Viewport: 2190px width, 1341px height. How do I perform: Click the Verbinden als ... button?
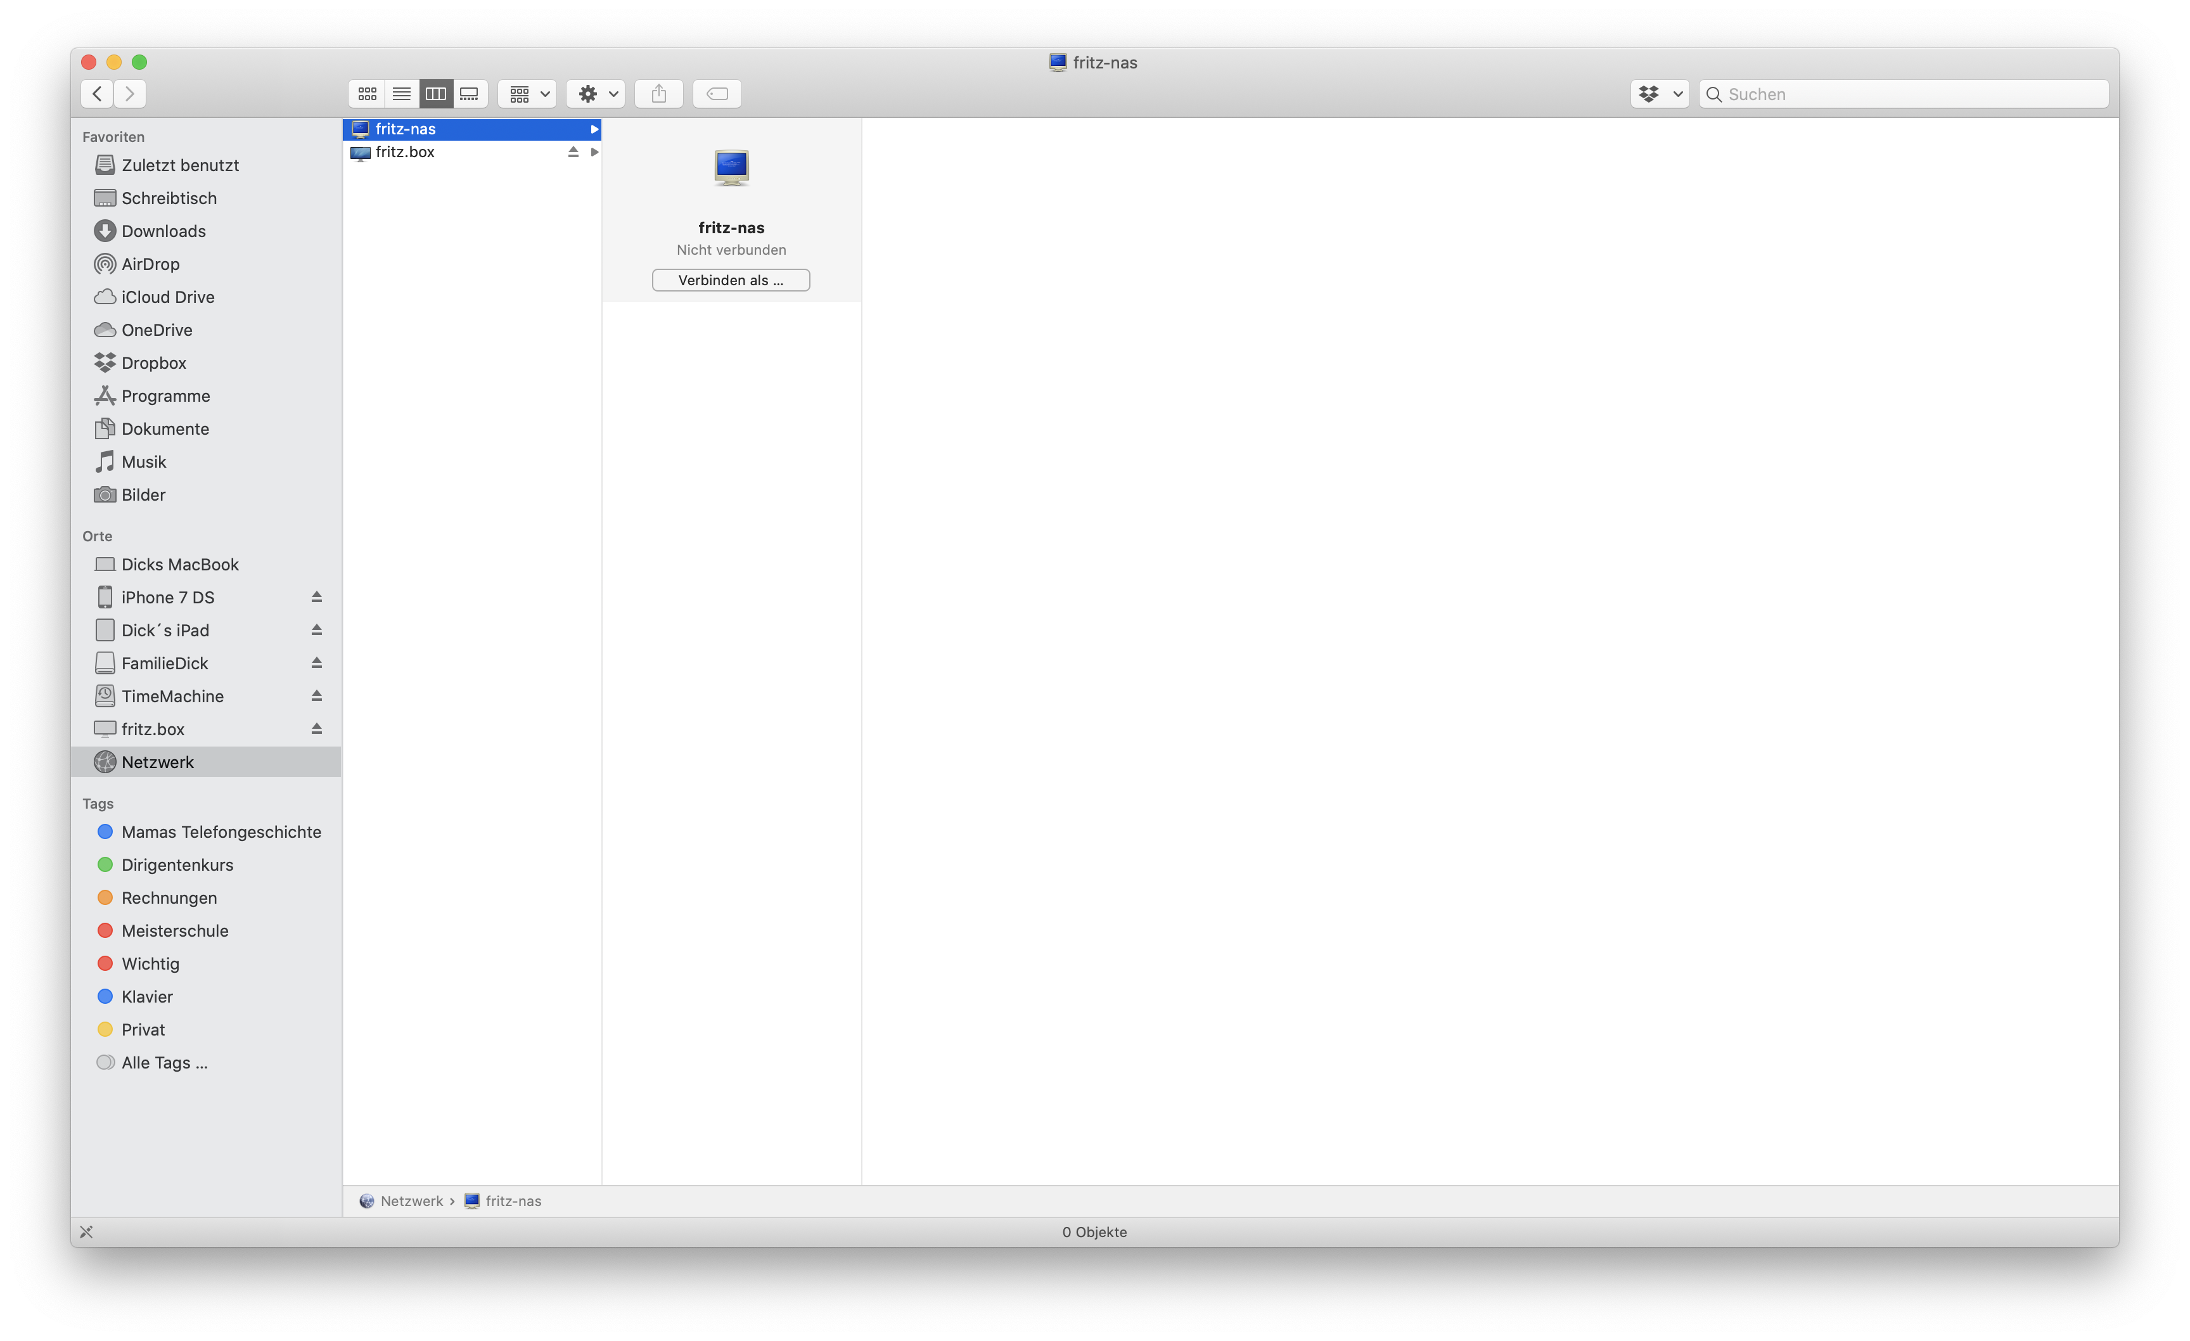tap(731, 280)
